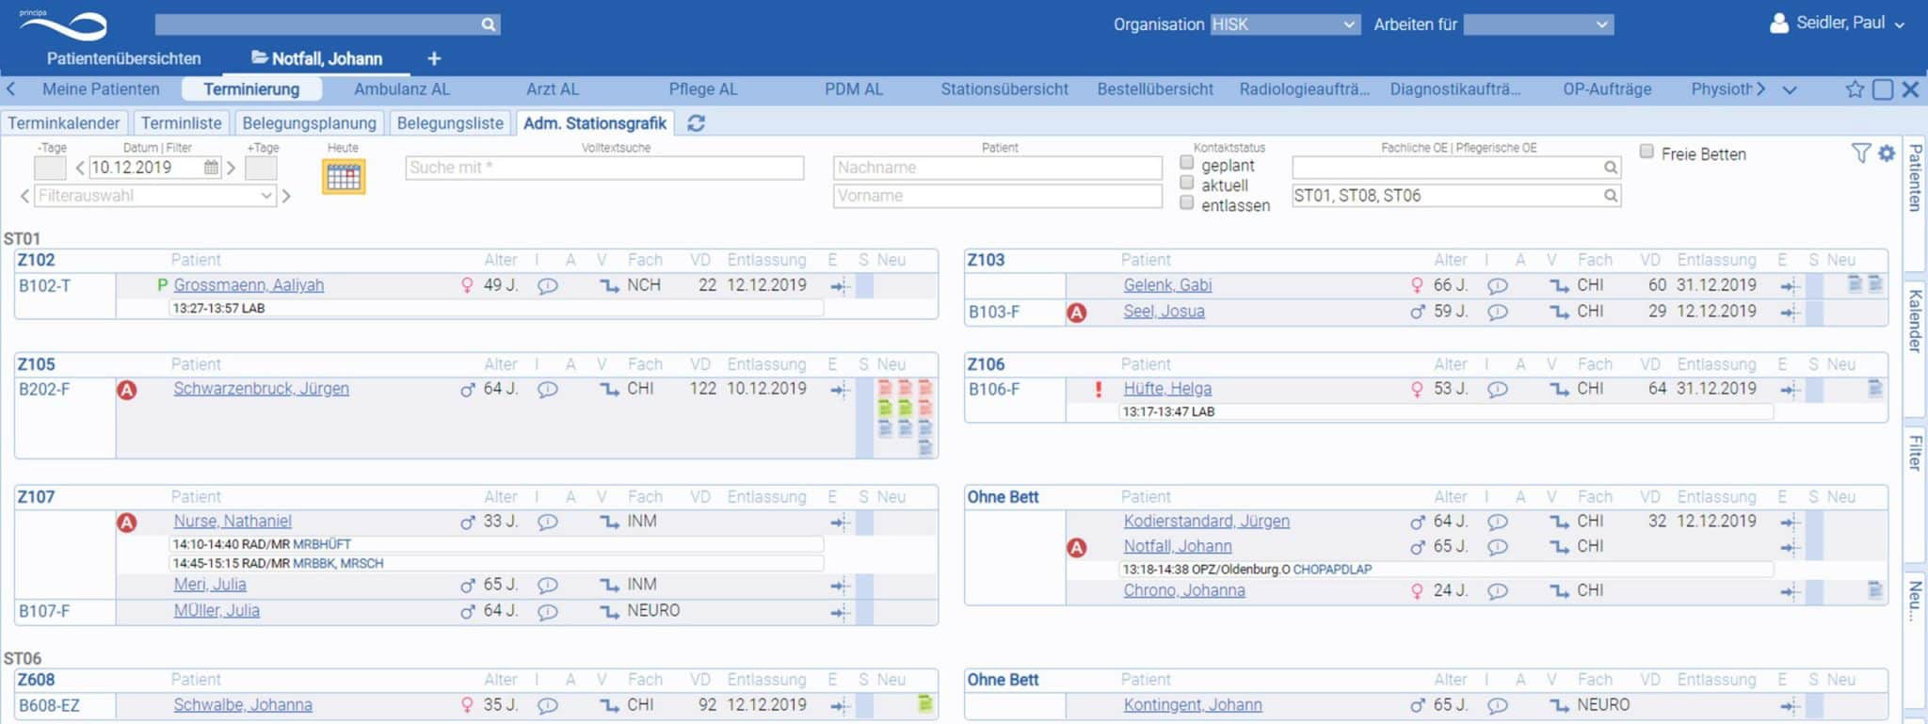Click appointment 13:27-13:57 LAB
This screenshot has width=1928, height=724.
[496, 309]
